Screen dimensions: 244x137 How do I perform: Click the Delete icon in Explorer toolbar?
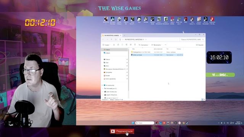(x=135, y=45)
